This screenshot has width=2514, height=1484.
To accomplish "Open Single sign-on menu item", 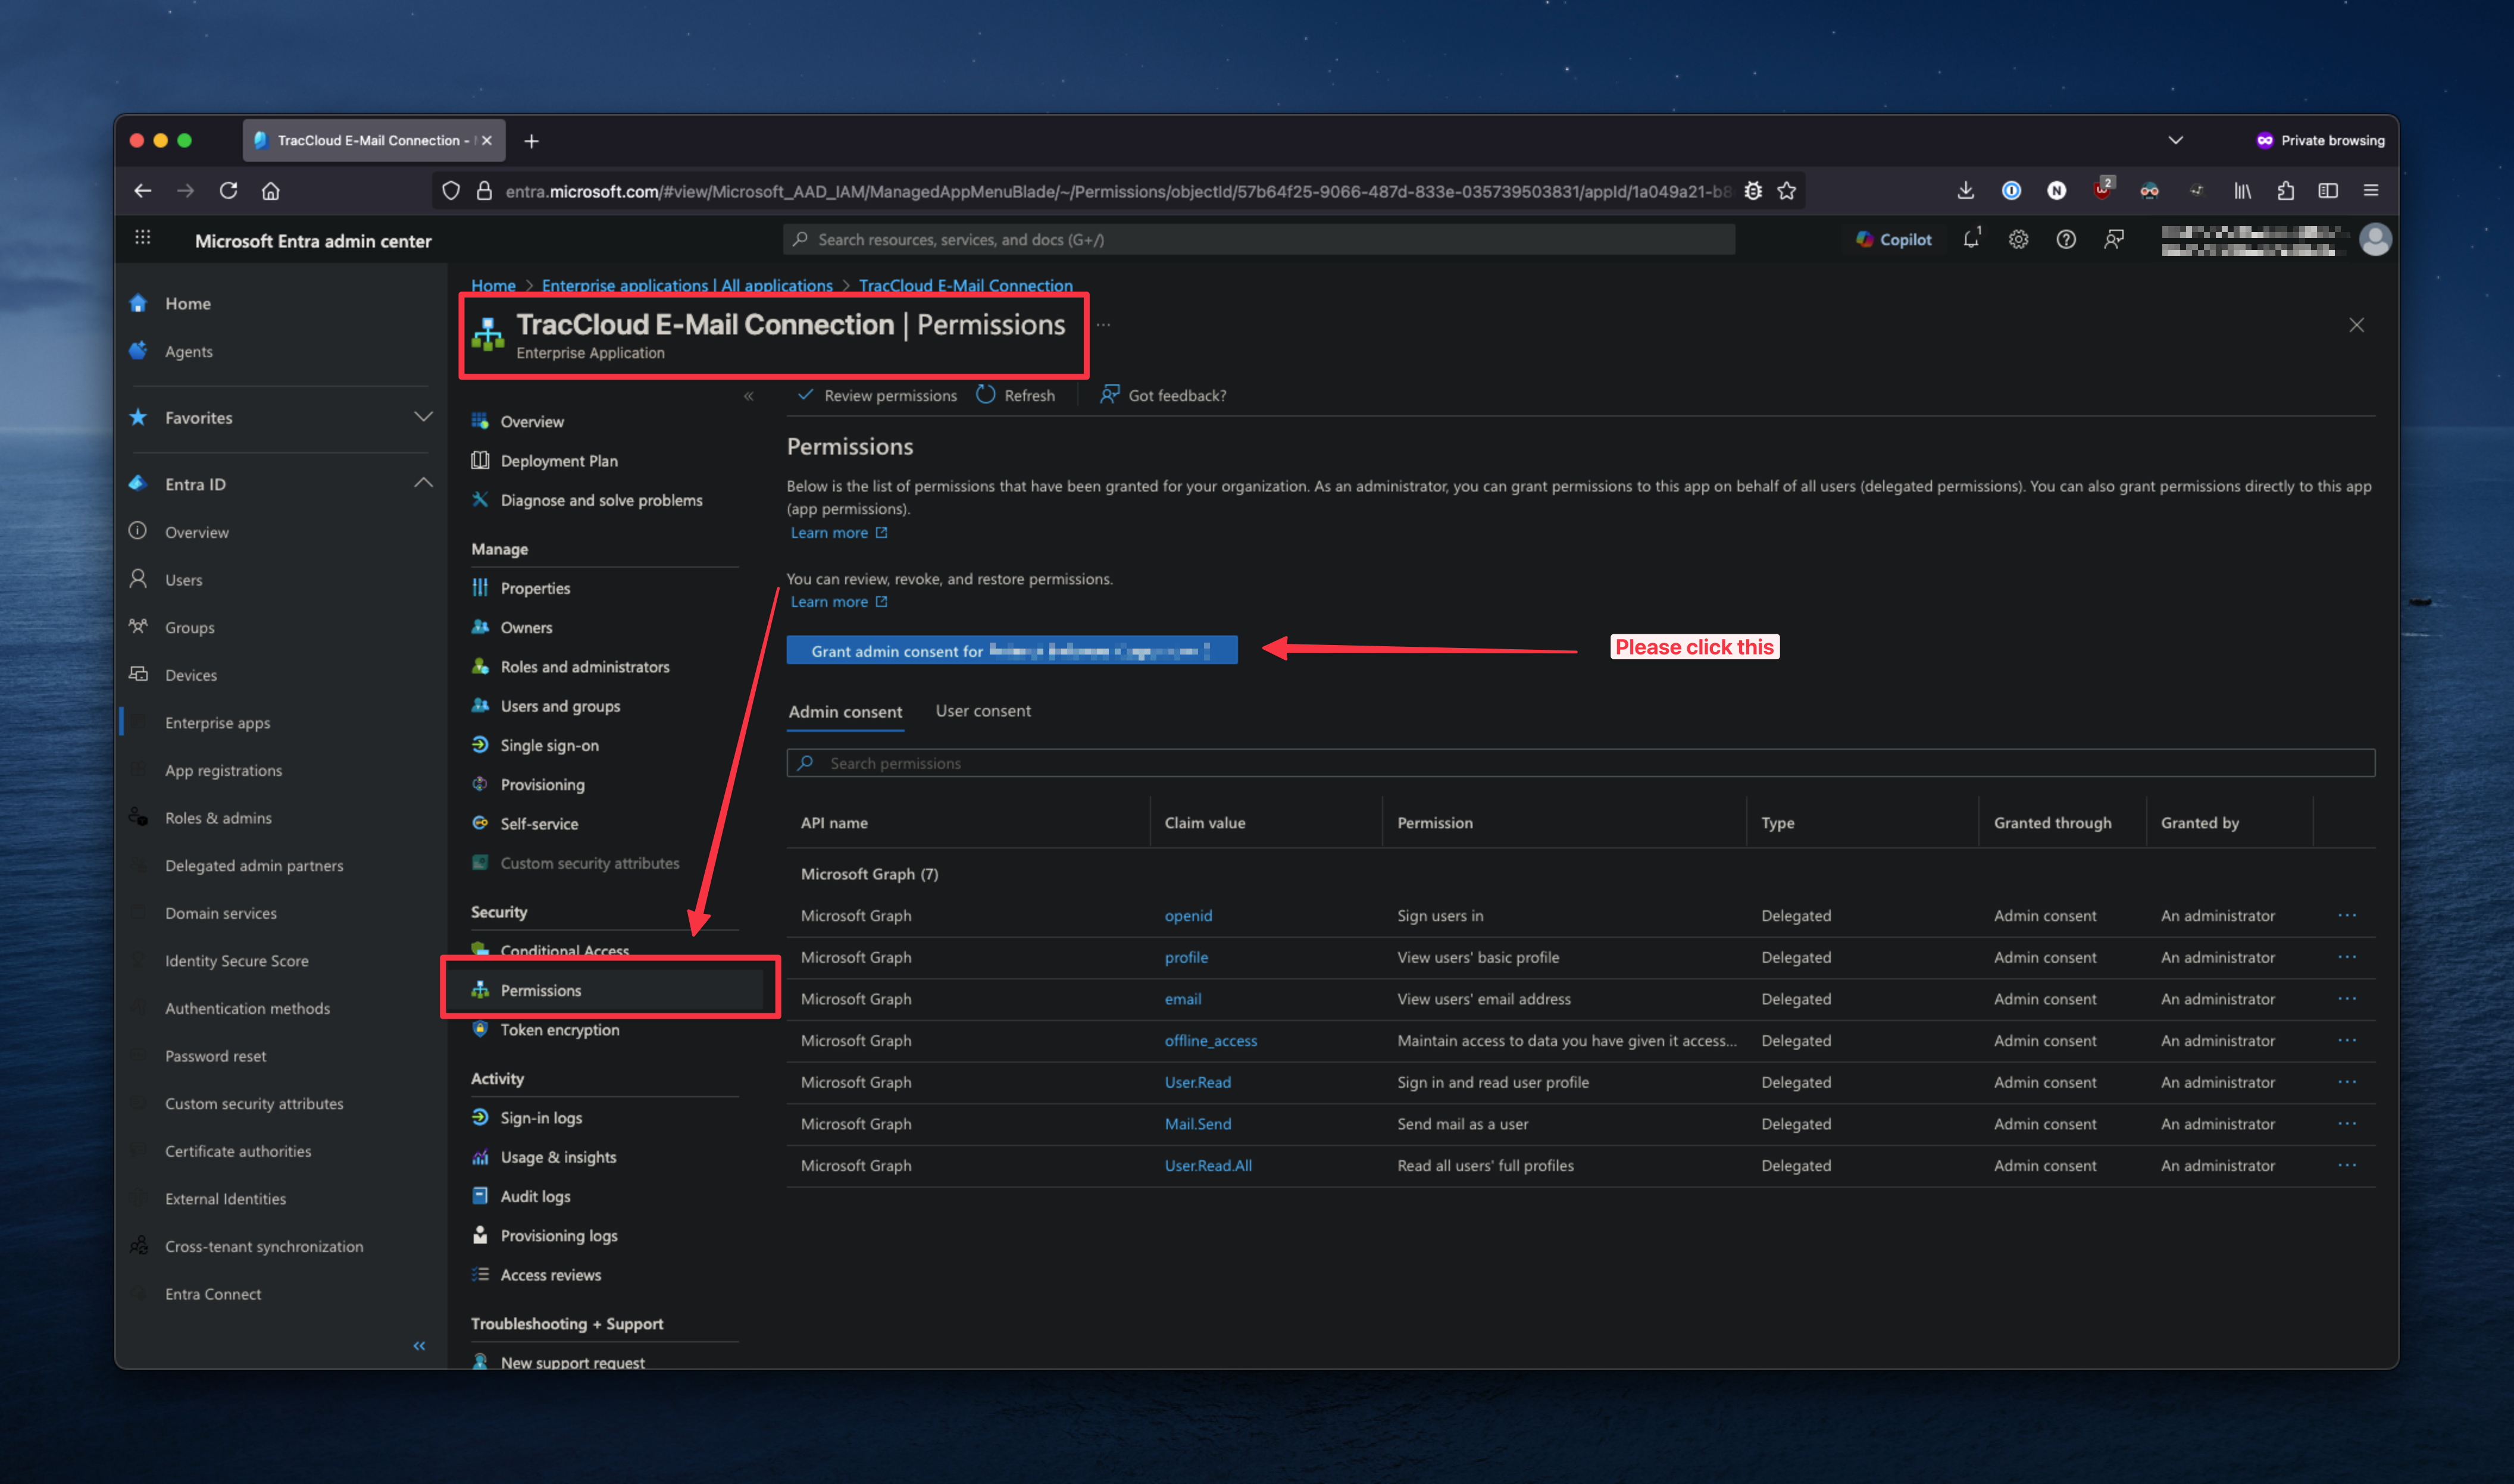I will [549, 745].
